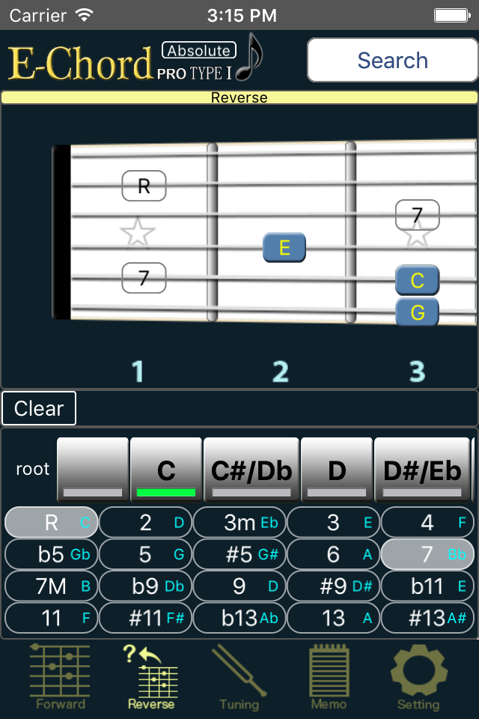
Task: Select root note D
Action: coord(337,469)
